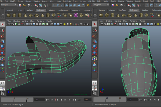Image resolution: width=161 pixels, height=107 pixels.
Task: Create a polygon plane in right window shelf
Action: click(123, 16)
